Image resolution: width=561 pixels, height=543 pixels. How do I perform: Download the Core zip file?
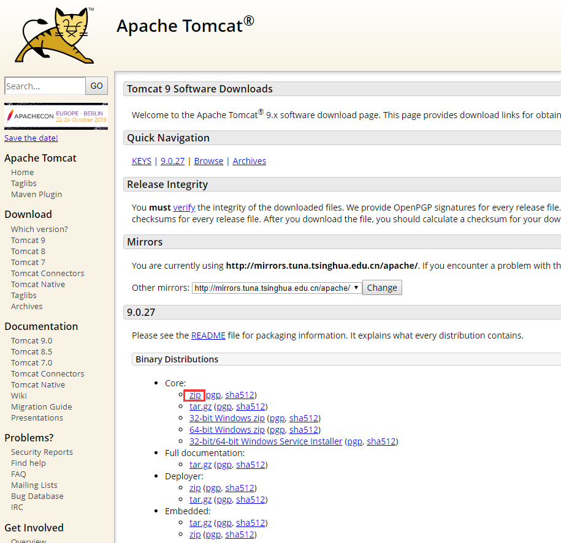click(x=195, y=395)
